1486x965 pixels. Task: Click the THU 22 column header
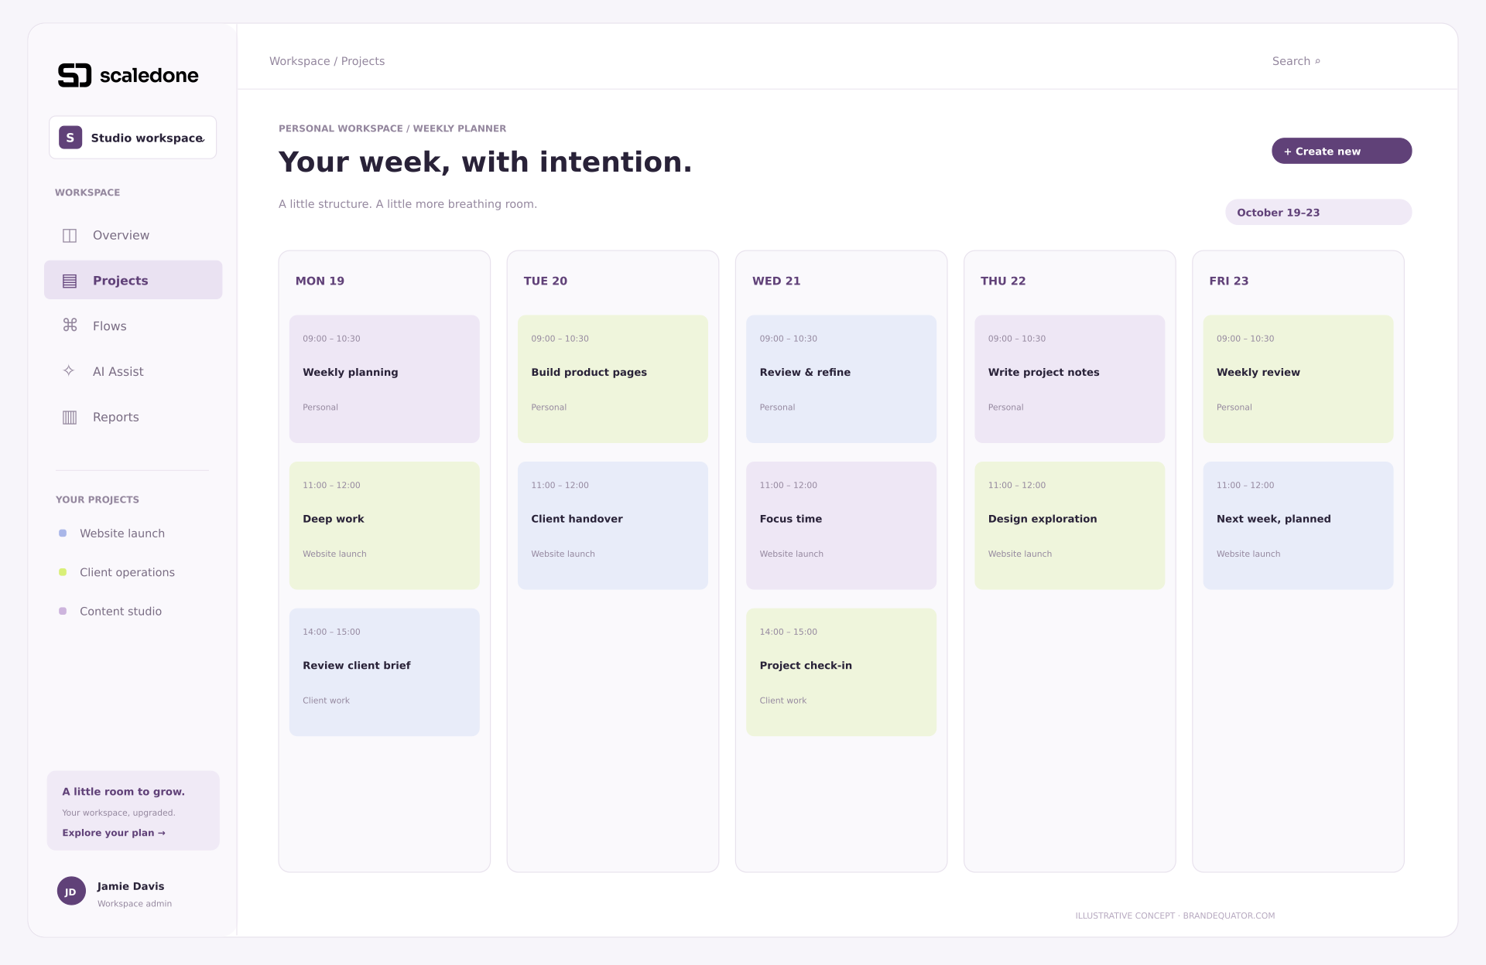click(1003, 281)
